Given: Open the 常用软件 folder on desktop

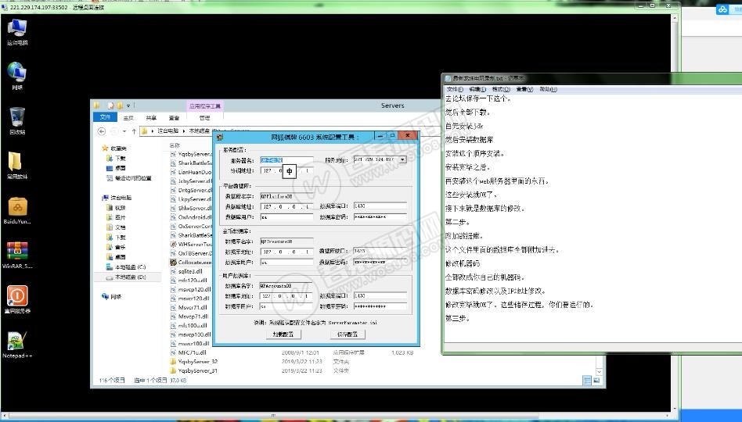Looking at the screenshot, I should (x=17, y=165).
